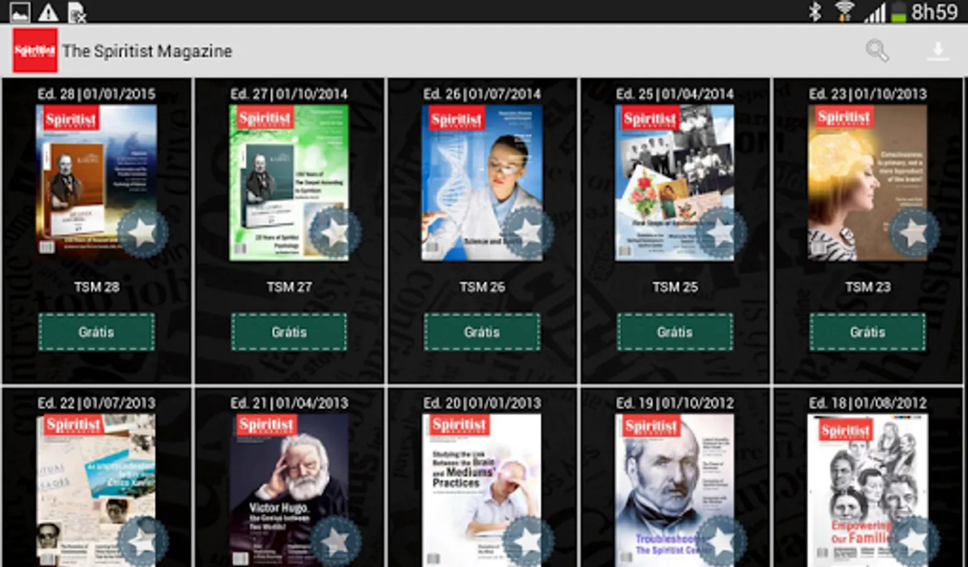The image size is (968, 567).
Task: Tap the Bluetooth status icon
Action: click(815, 11)
